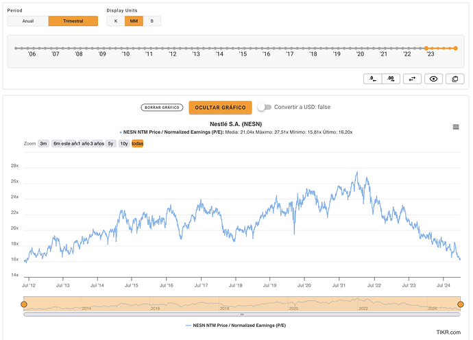This screenshot has height=340, width=473.
Task: Click the Nestlé S.A. (NESN) chart title
Action: pos(236,124)
